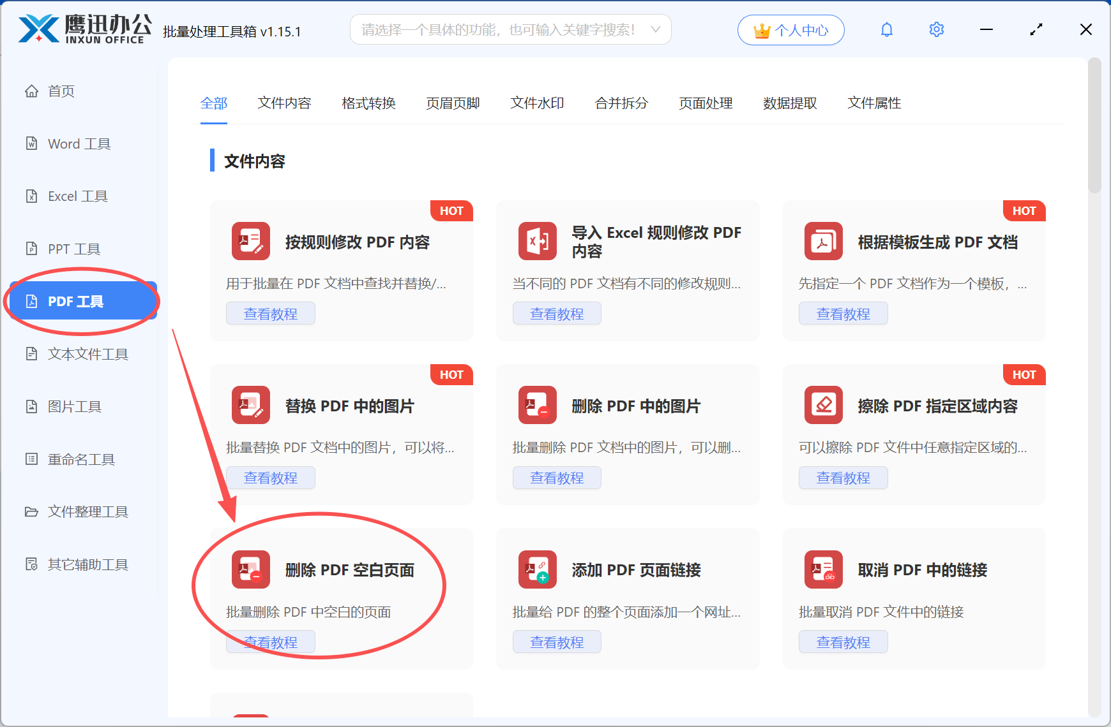
Task: View tutorial for 删除 PDF 中的图片
Action: [x=557, y=478]
